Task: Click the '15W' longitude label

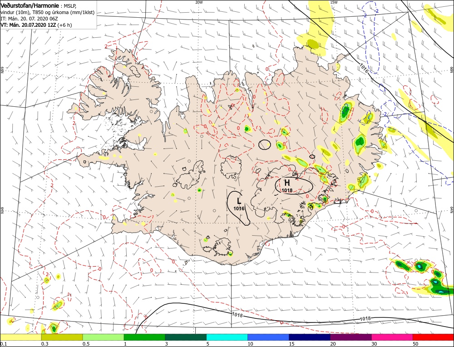Action: pos(333,2)
